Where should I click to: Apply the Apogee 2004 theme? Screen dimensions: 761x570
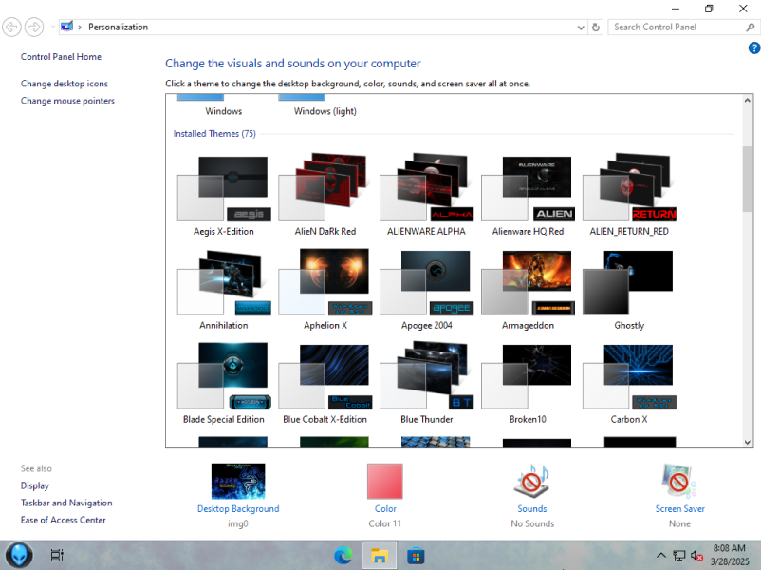tap(426, 289)
